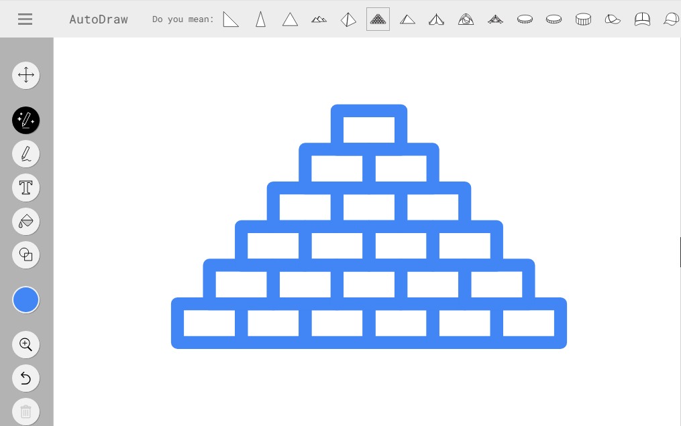Pick the coin suggestion beside the roof truss
681x426 pixels.
pyautogui.click(x=525, y=19)
